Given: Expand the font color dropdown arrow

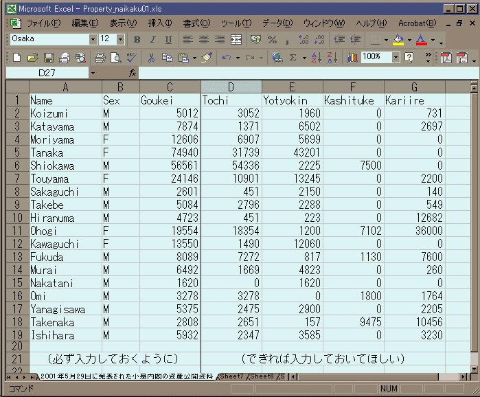Looking at the screenshot, I should coord(433,40).
